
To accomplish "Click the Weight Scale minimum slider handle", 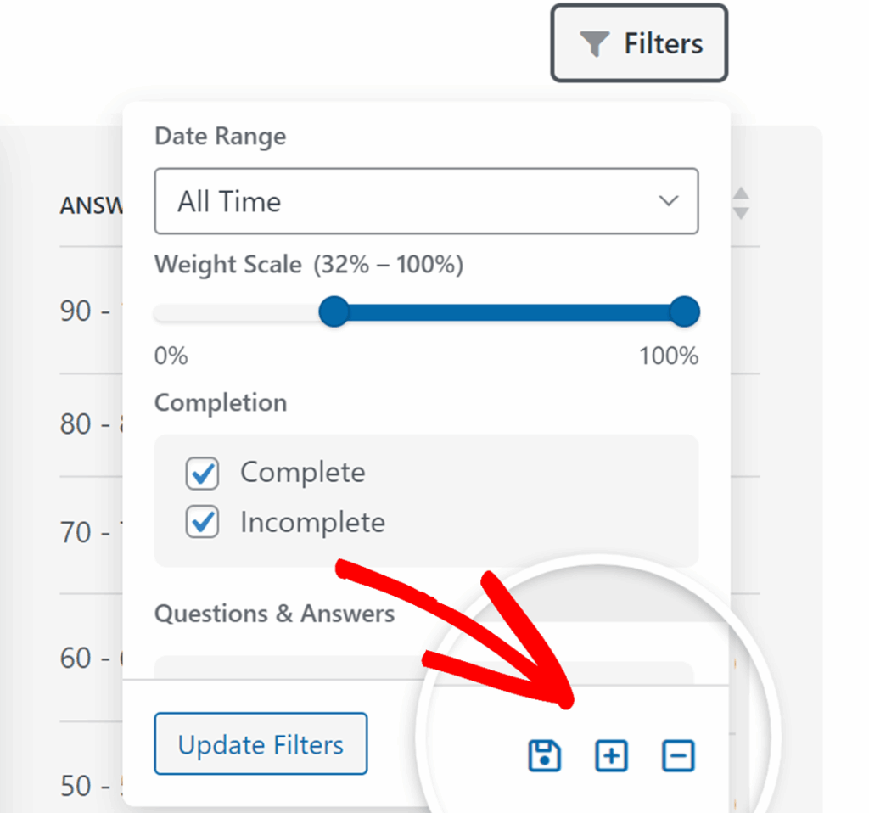I will tap(334, 312).
